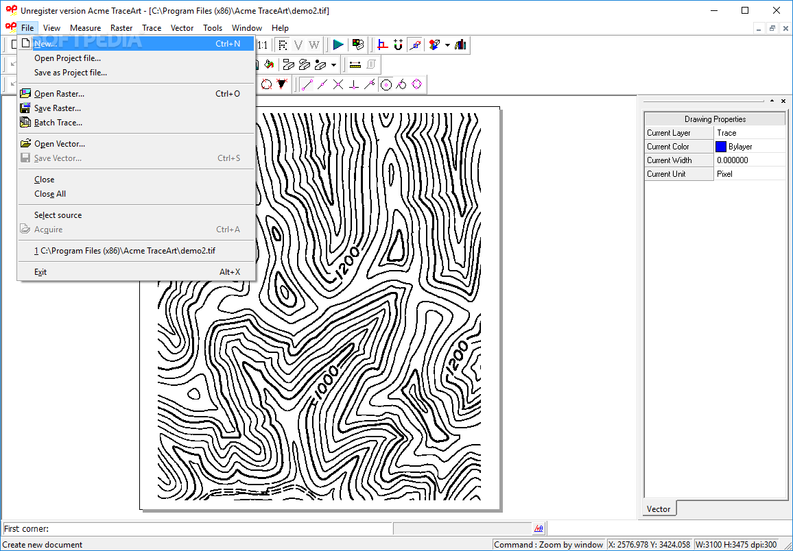Viewport: 793px width, 551px height.
Task: Toggle endpoint snap icon
Action: (307, 84)
